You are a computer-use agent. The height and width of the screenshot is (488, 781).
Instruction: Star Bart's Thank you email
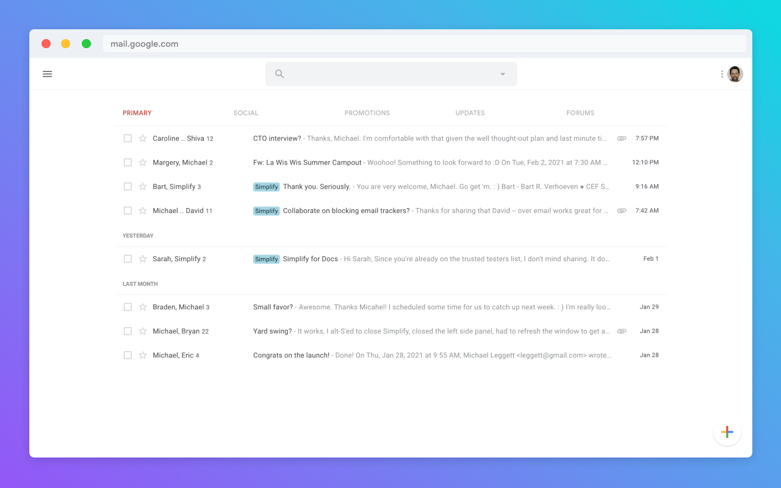coord(142,187)
